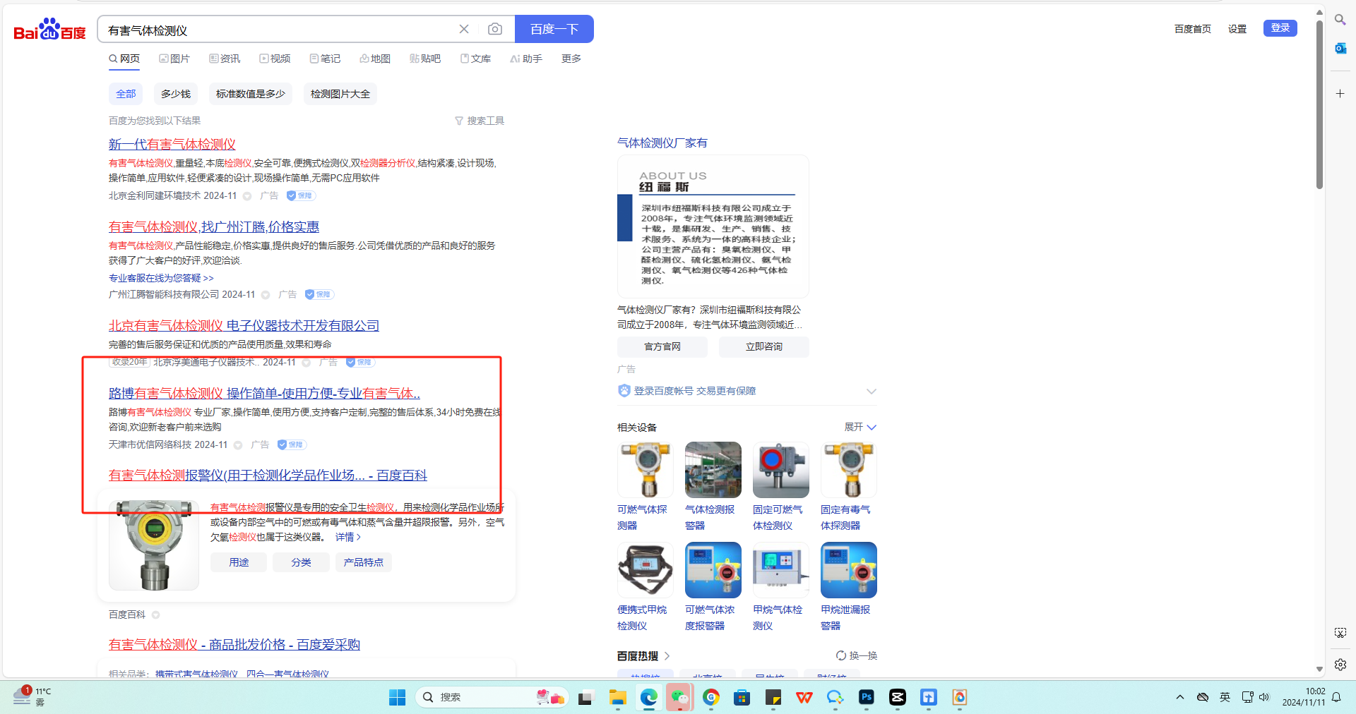Click the network icon in system tray
Viewport: 1356px width, 714px height.
click(x=1247, y=697)
